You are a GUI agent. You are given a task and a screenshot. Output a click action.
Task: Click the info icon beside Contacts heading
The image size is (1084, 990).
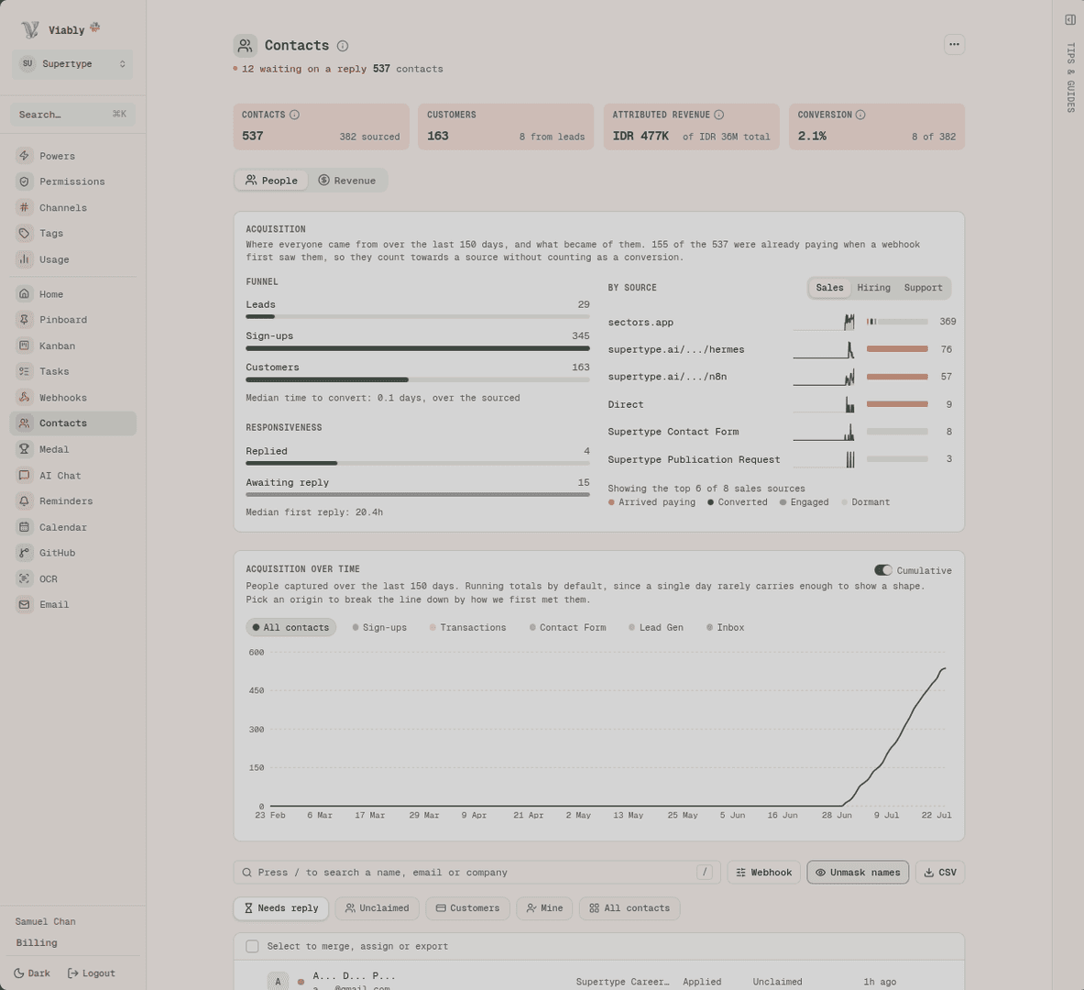342,46
